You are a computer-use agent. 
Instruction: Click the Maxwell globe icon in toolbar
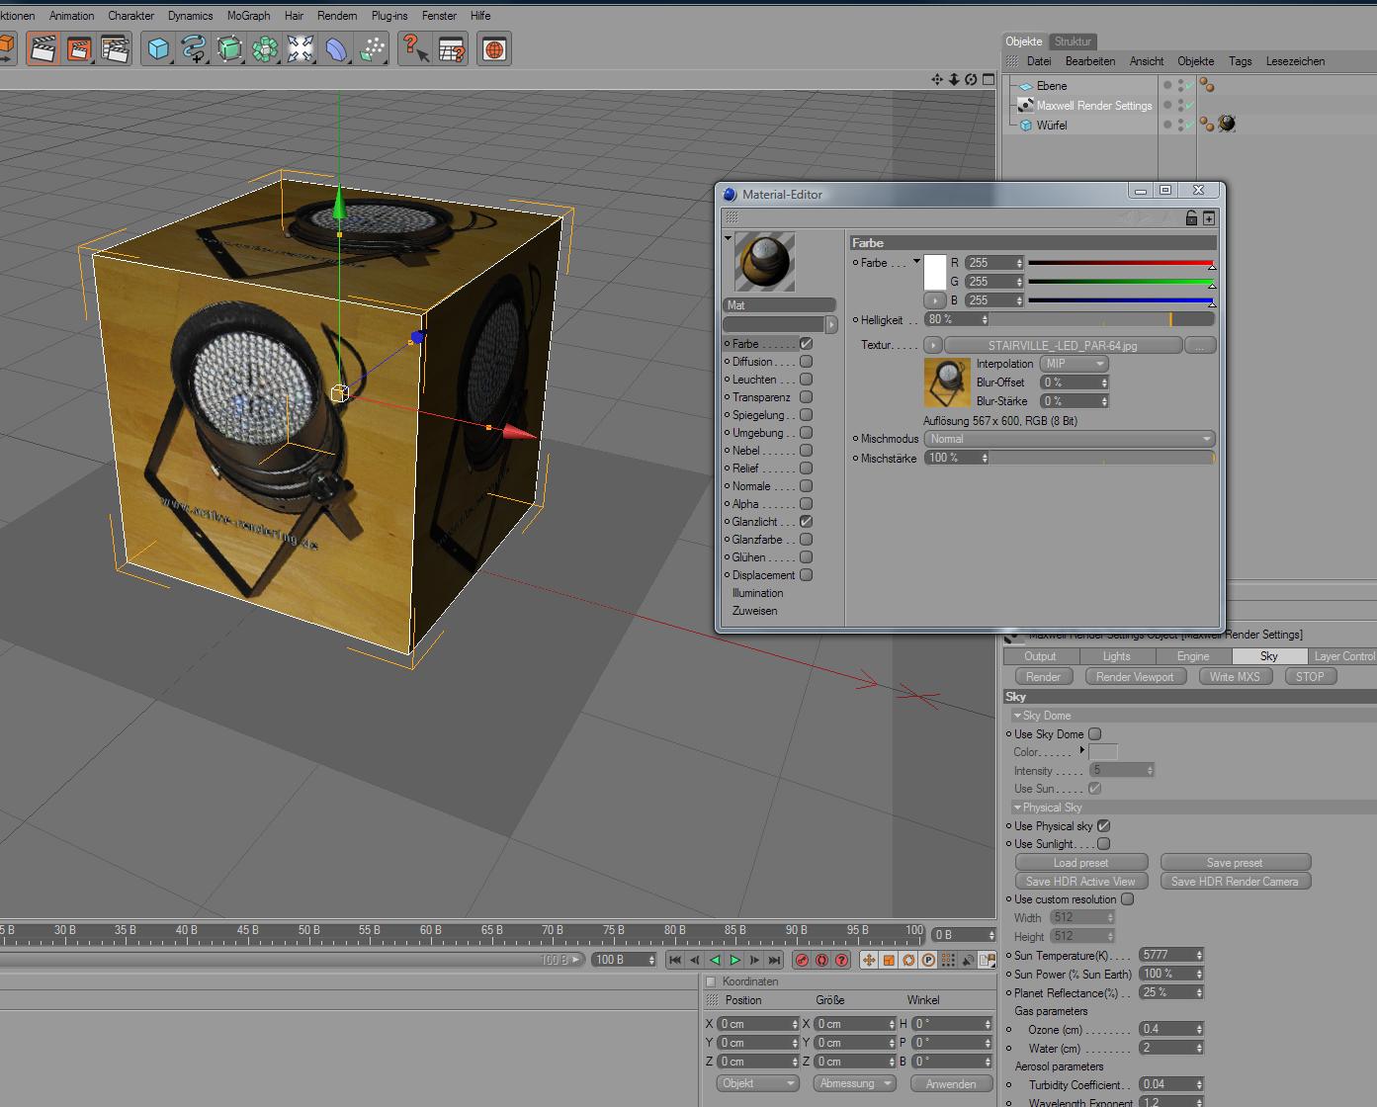pyautogui.click(x=494, y=48)
